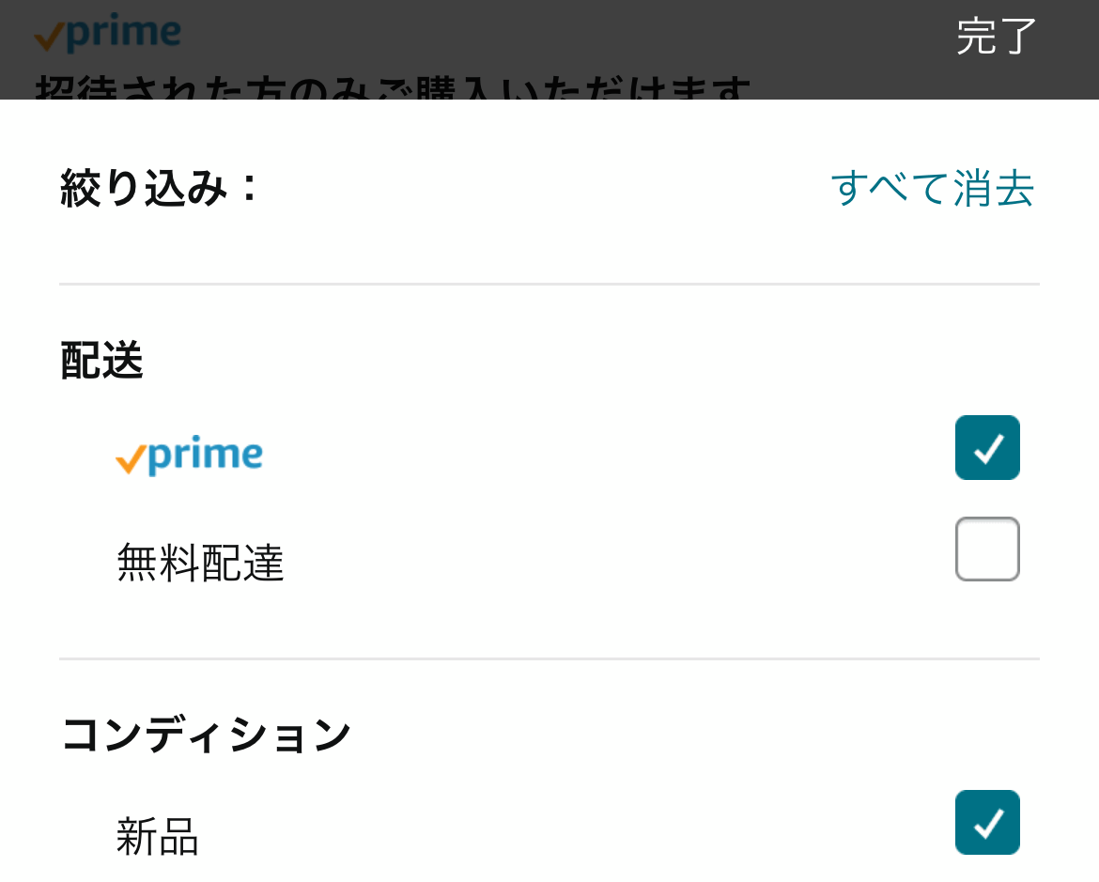Click the prime logo in the 配送 section
1099x882 pixels.
pos(189,456)
